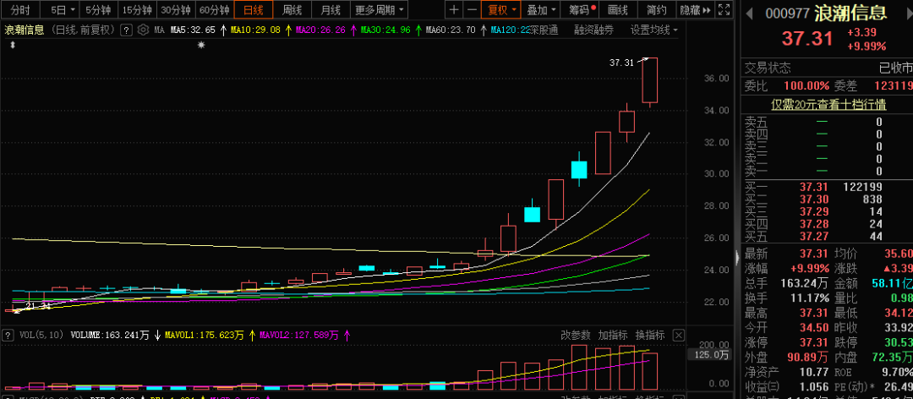Viewport: 913px width, 399px height.
Task: Expand the 更多周期 dropdown
Action: (x=379, y=10)
